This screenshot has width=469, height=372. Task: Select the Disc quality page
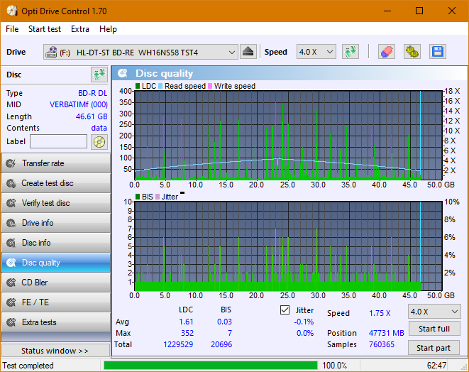tap(56, 263)
